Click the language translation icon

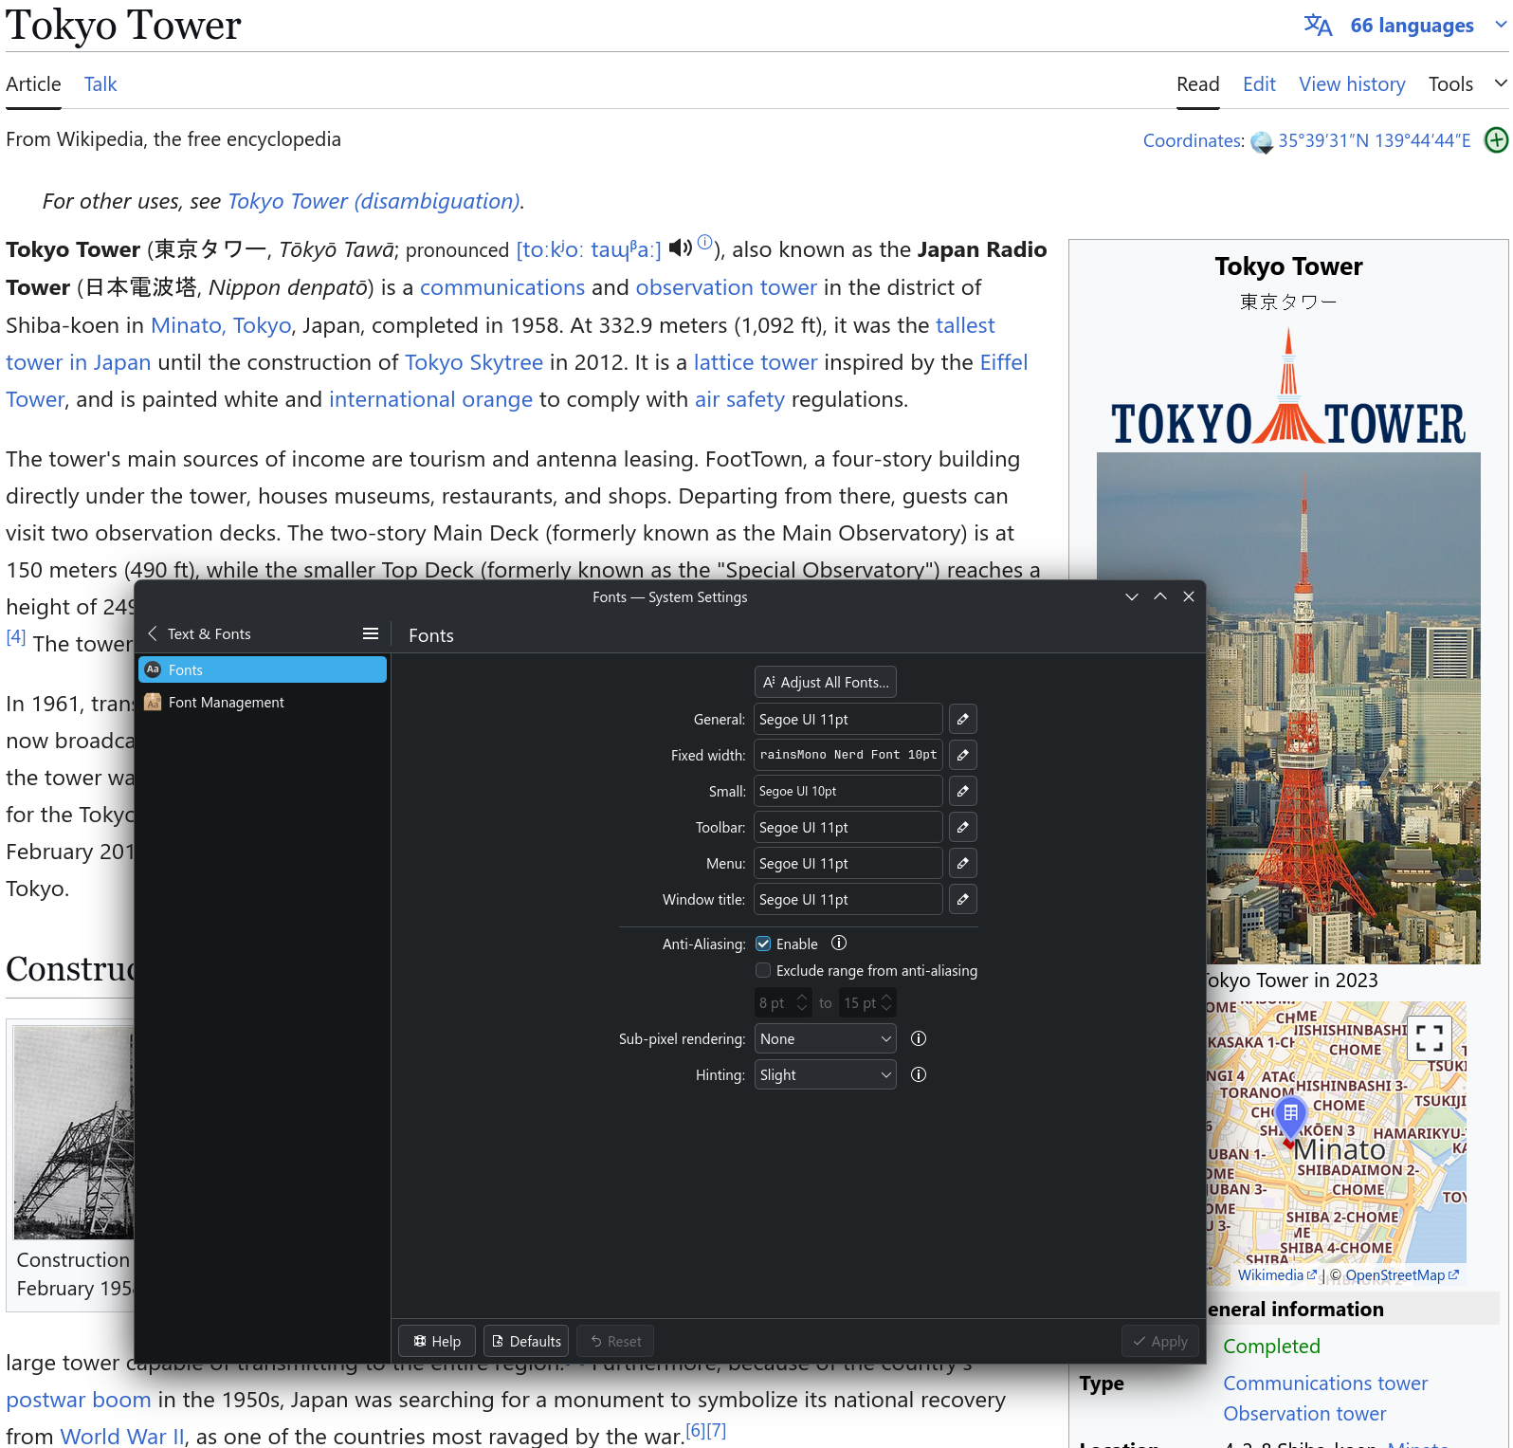click(x=1318, y=25)
